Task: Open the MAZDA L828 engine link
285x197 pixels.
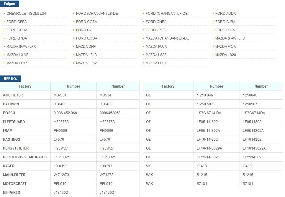Action: coord(226,55)
